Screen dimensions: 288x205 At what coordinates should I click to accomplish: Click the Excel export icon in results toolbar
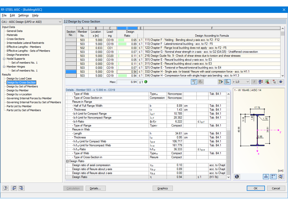tap(267, 82)
